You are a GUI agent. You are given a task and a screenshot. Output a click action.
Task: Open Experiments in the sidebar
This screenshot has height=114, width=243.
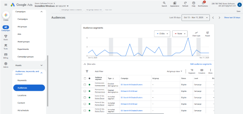click(23, 49)
